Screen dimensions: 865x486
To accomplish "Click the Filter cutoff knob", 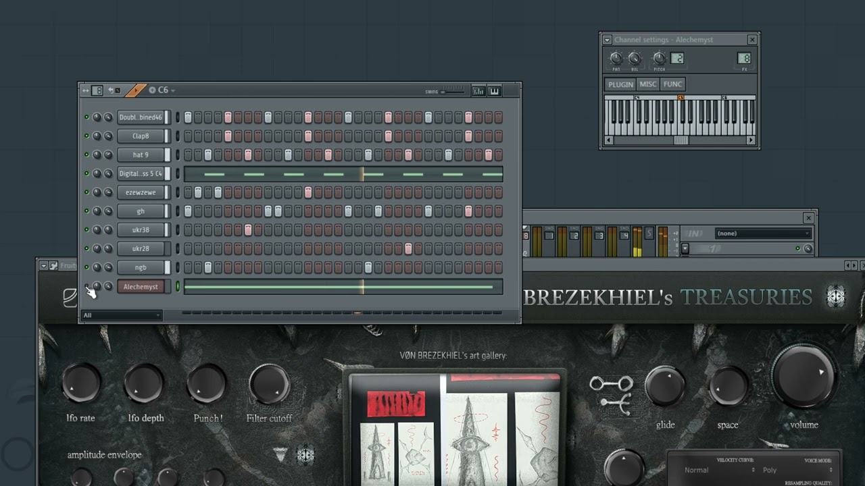I will point(269,384).
